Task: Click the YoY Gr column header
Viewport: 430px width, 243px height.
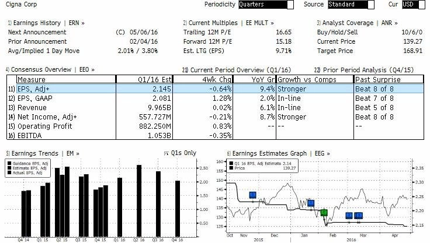Action: point(255,79)
